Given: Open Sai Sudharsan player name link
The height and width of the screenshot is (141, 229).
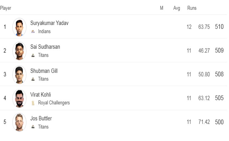Looking at the screenshot, I should 45,47.
